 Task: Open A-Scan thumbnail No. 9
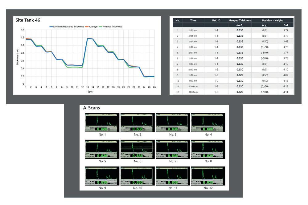click(102, 176)
